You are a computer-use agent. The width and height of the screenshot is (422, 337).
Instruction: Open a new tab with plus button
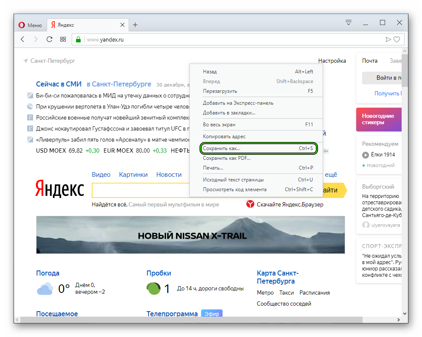(x=135, y=25)
